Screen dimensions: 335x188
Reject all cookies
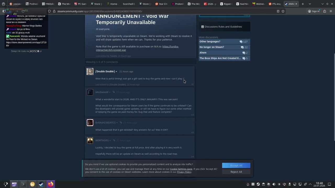pos(236,172)
